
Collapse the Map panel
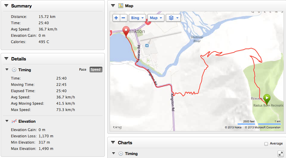pos(113,6)
